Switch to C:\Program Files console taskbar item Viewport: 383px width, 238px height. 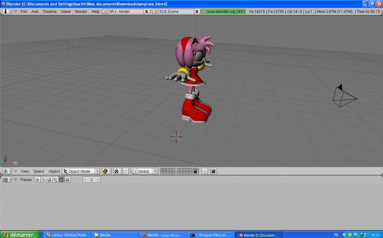click(x=211, y=235)
